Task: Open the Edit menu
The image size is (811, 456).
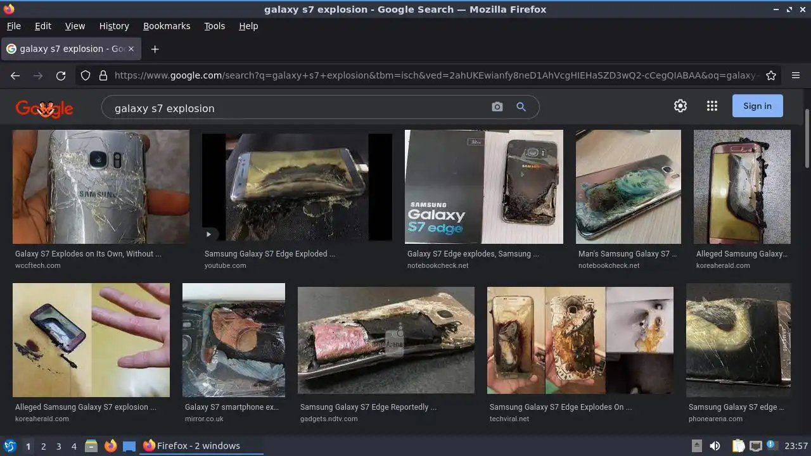Action: [x=43, y=26]
